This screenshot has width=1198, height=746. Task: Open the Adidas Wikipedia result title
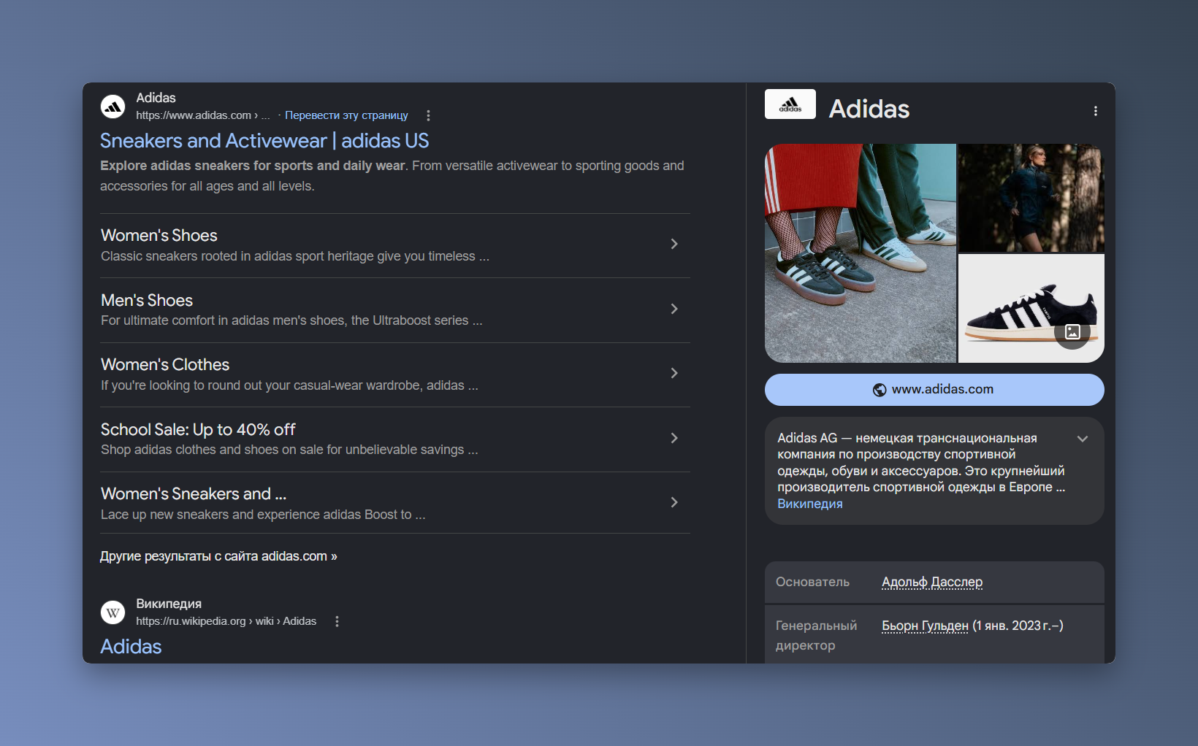pyautogui.click(x=131, y=647)
